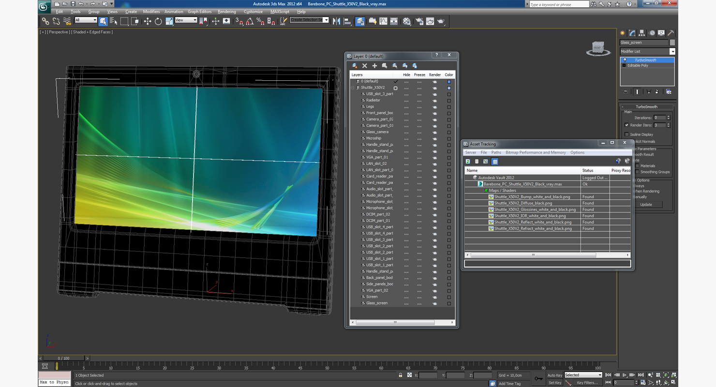Toggle 3D Snaps tool

[239, 21]
